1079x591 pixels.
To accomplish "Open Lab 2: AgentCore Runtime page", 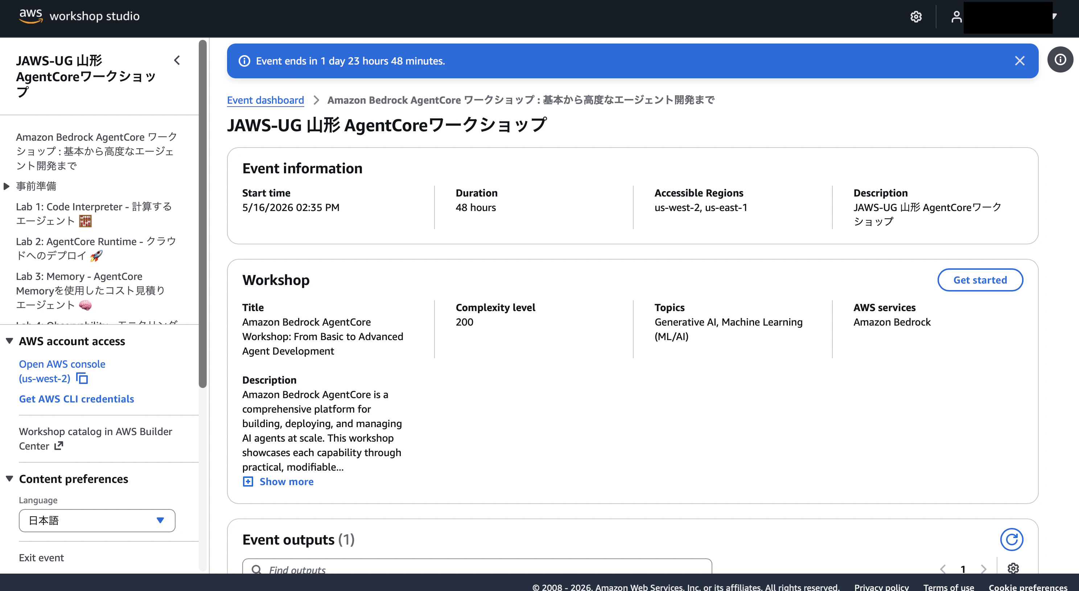I will pyautogui.click(x=96, y=248).
